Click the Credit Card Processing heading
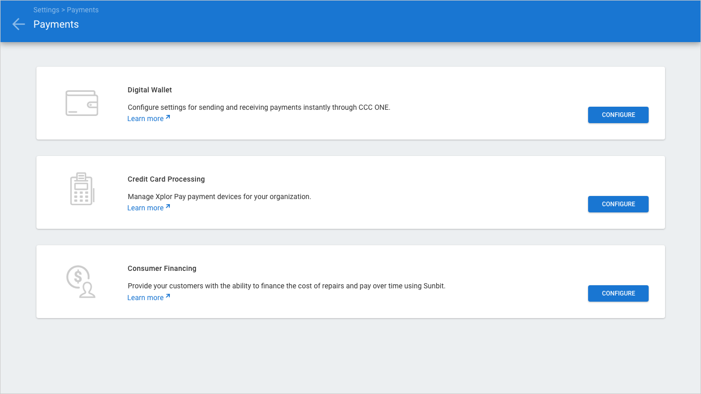The width and height of the screenshot is (701, 394). point(166,179)
